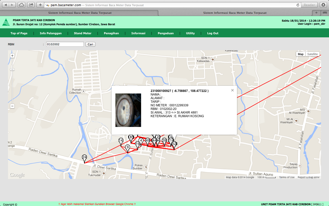
Task: Toggle the Map view button on
Action: click(300, 54)
